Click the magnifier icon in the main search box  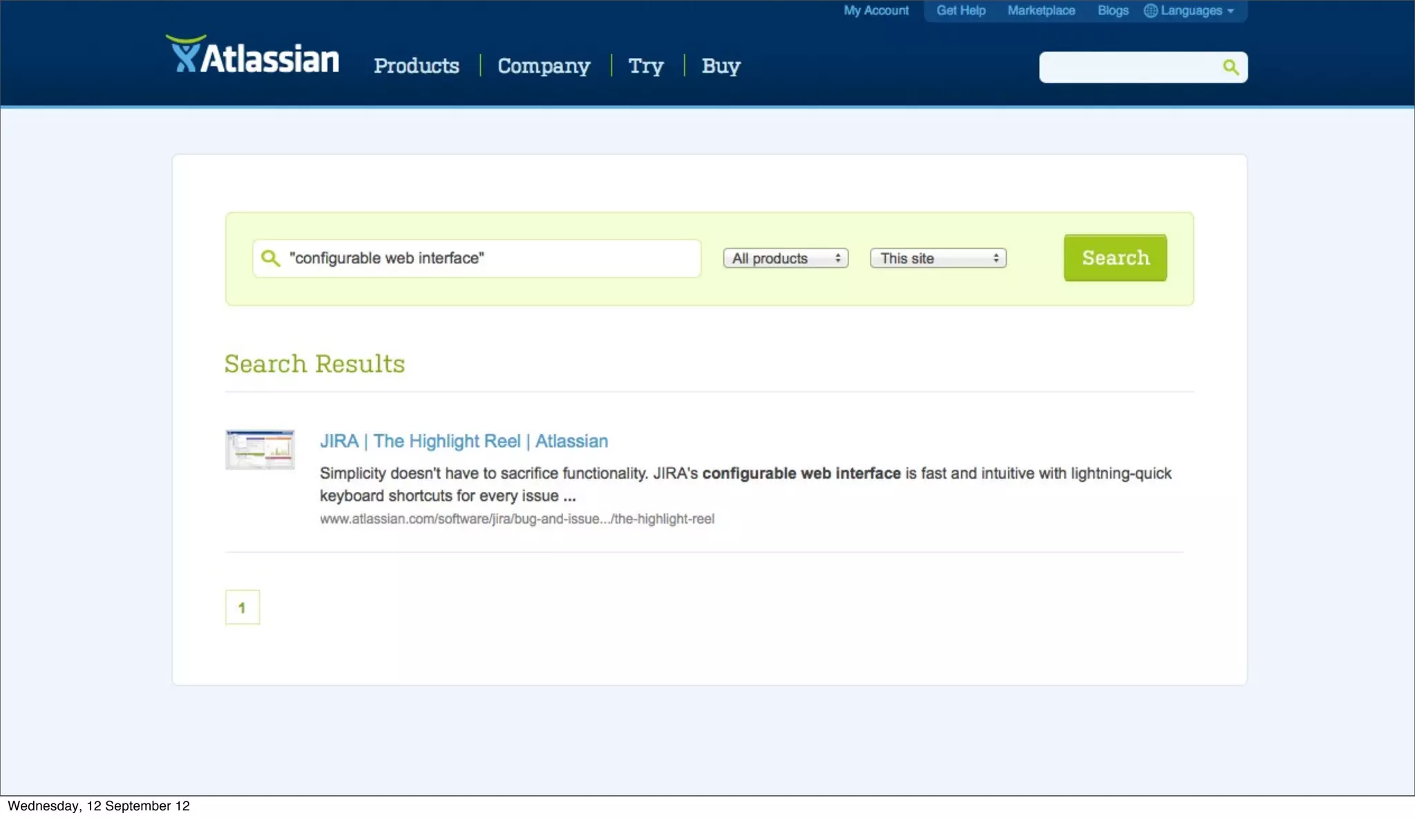tap(270, 258)
